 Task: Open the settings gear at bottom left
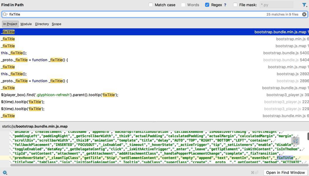(x=5, y=173)
